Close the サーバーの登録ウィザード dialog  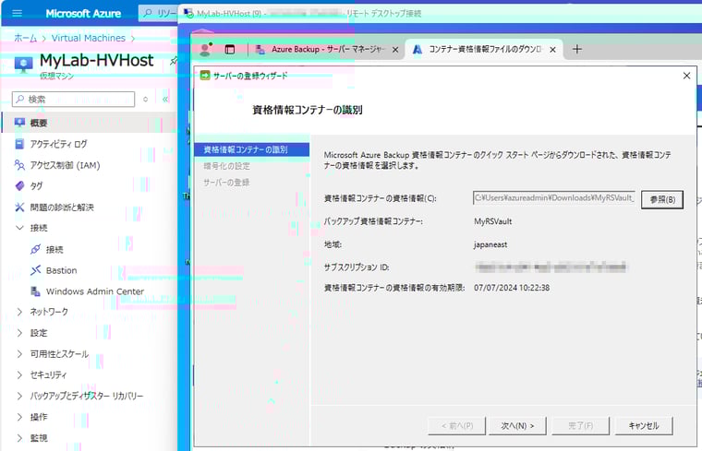687,76
